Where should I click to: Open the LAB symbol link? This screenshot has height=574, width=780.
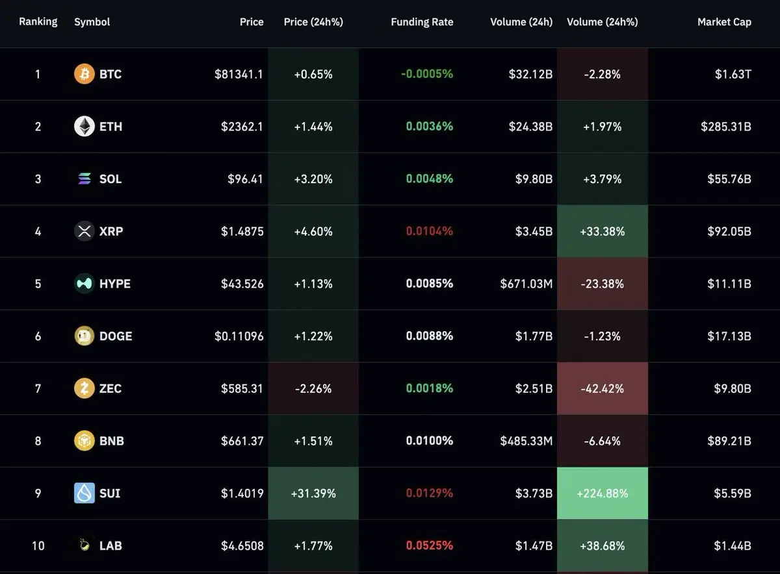point(110,545)
